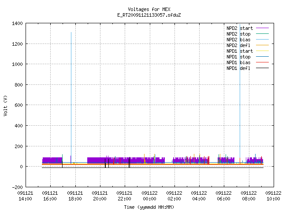Image resolution: width=282 pixels, height=211 pixels.
Task: Click the y-axis tick value 1200
Action: (x=18, y=44)
